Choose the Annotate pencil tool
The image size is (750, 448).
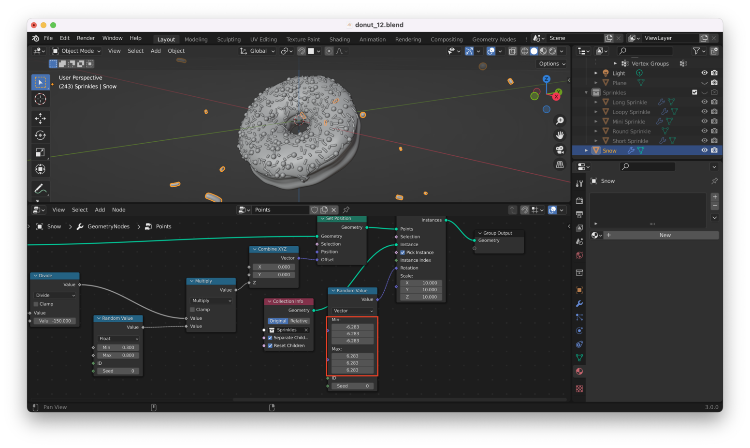40,189
